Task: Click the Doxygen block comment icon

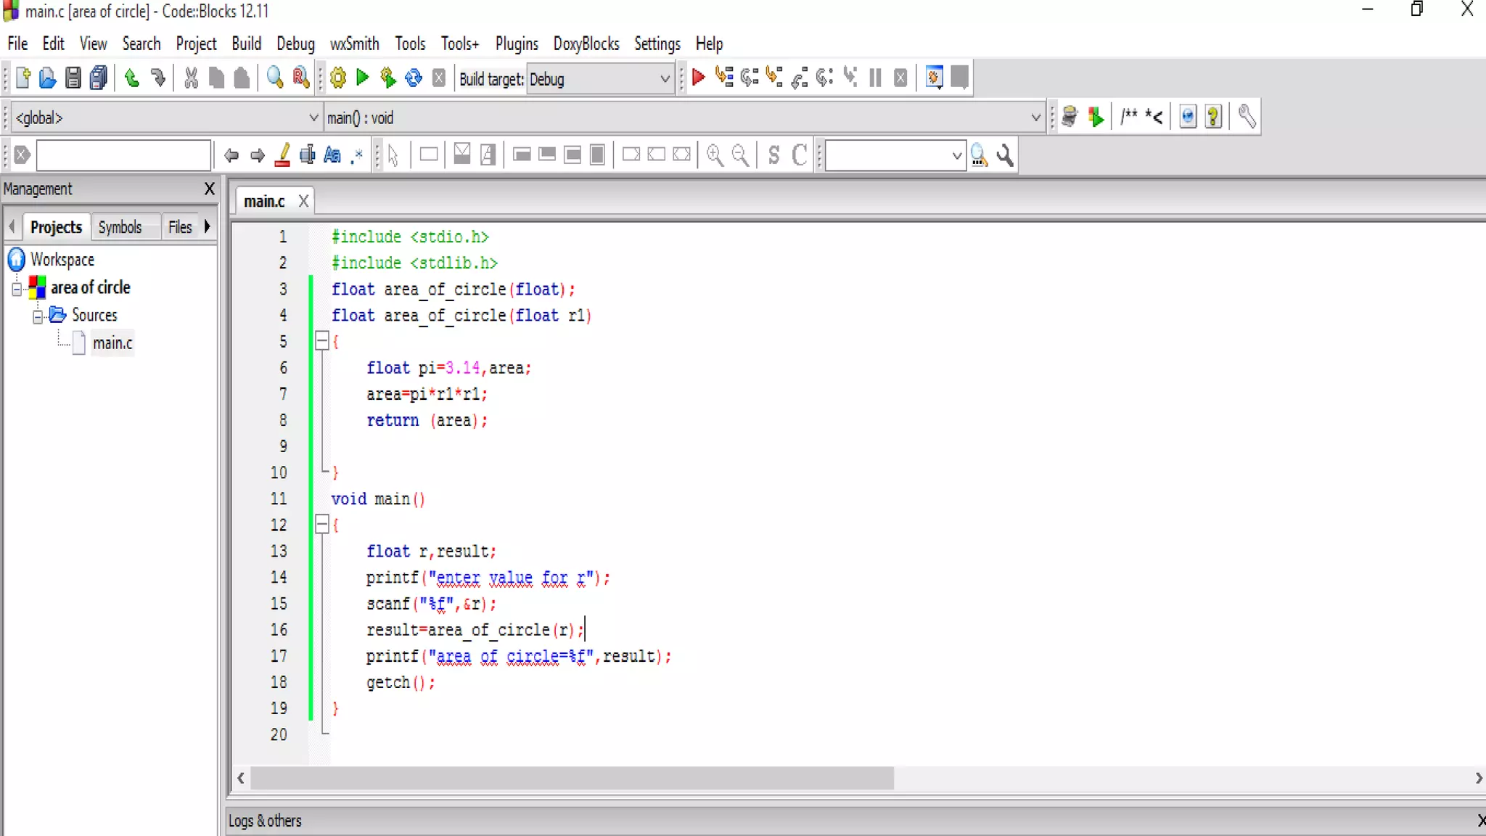Action: pos(1128,117)
